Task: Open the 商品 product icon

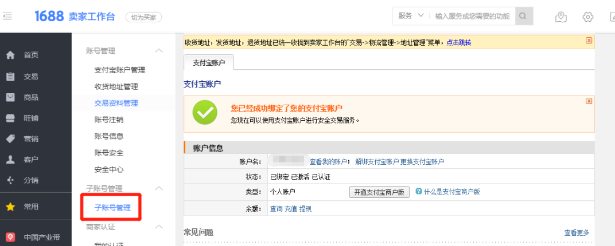Action: 10,97
